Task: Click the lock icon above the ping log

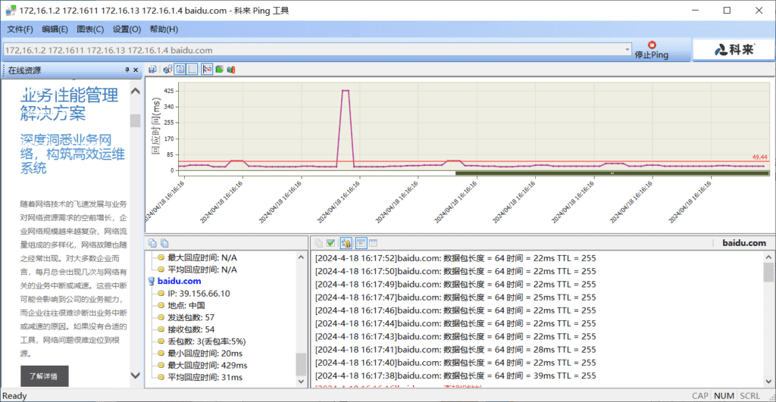Action: click(x=346, y=243)
